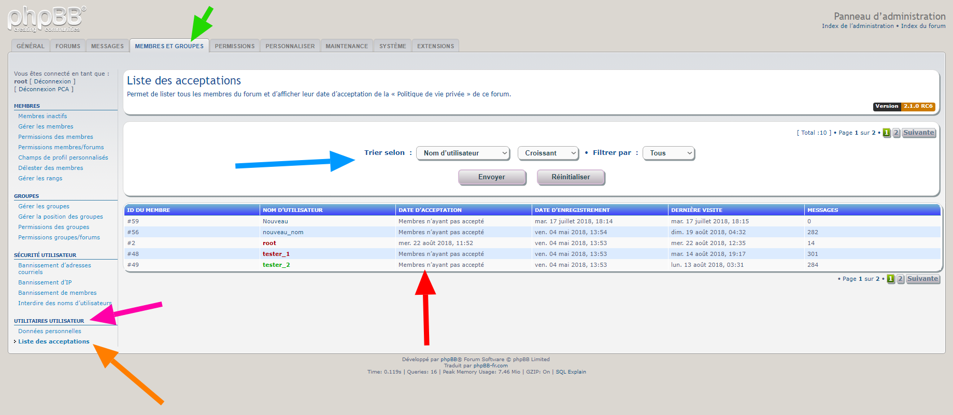Click the Réinitialiser button
The image size is (953, 415).
point(571,177)
